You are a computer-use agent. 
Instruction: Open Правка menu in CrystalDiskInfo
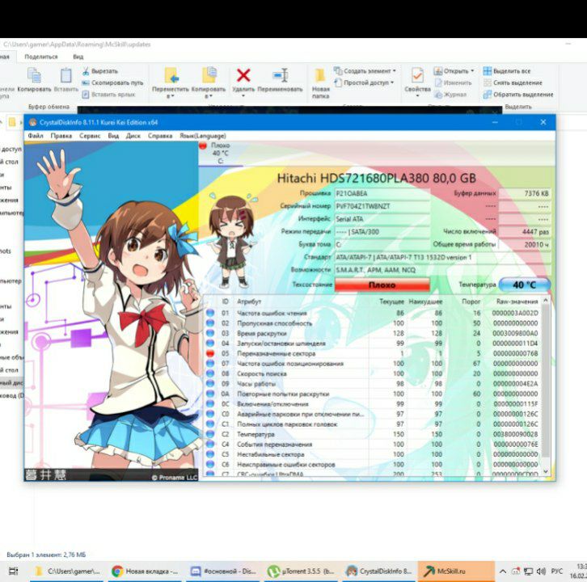tap(61, 136)
